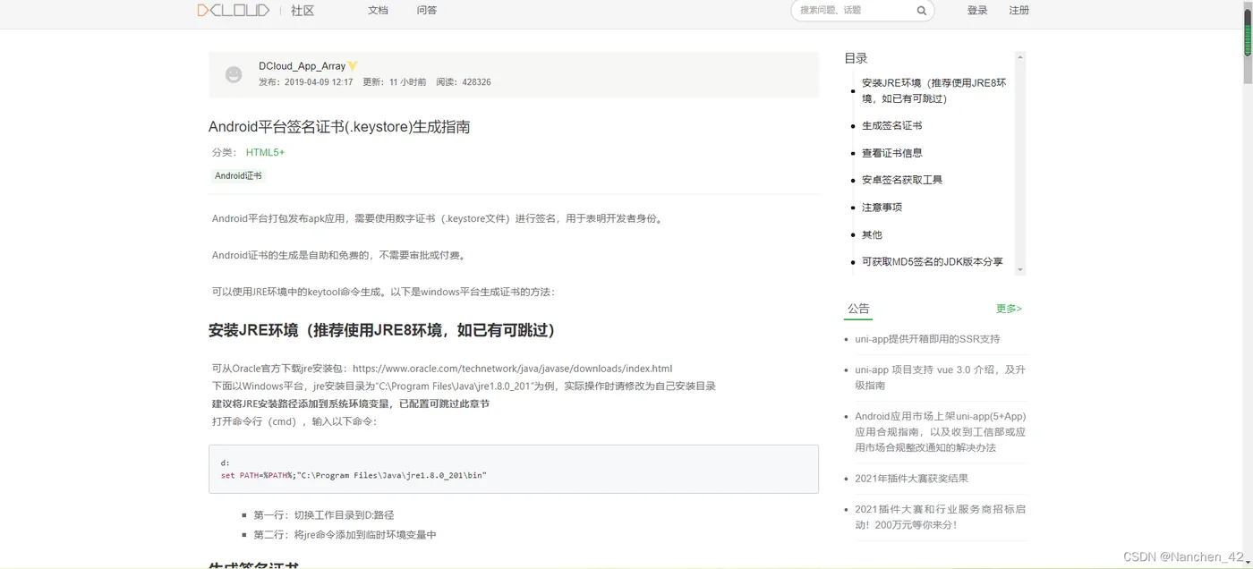Open the HTML5+ category link

point(265,152)
